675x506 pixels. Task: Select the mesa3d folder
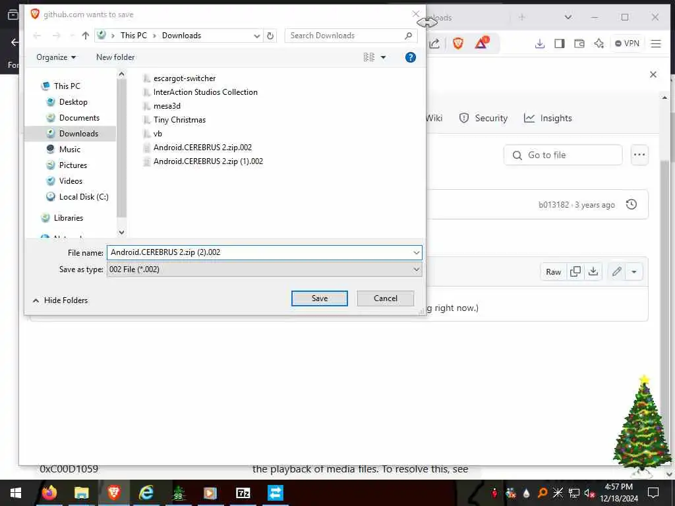(167, 106)
